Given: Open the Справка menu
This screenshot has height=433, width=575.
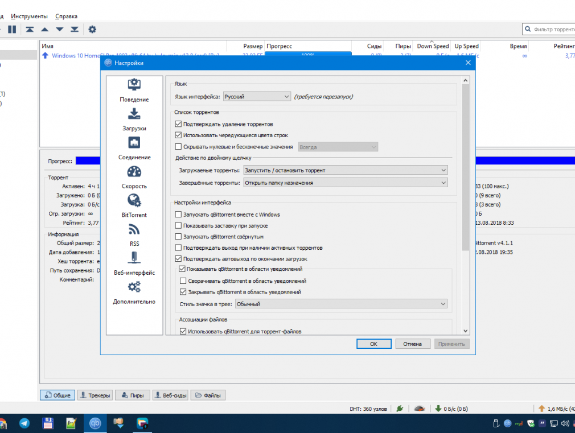Looking at the screenshot, I should point(67,16).
